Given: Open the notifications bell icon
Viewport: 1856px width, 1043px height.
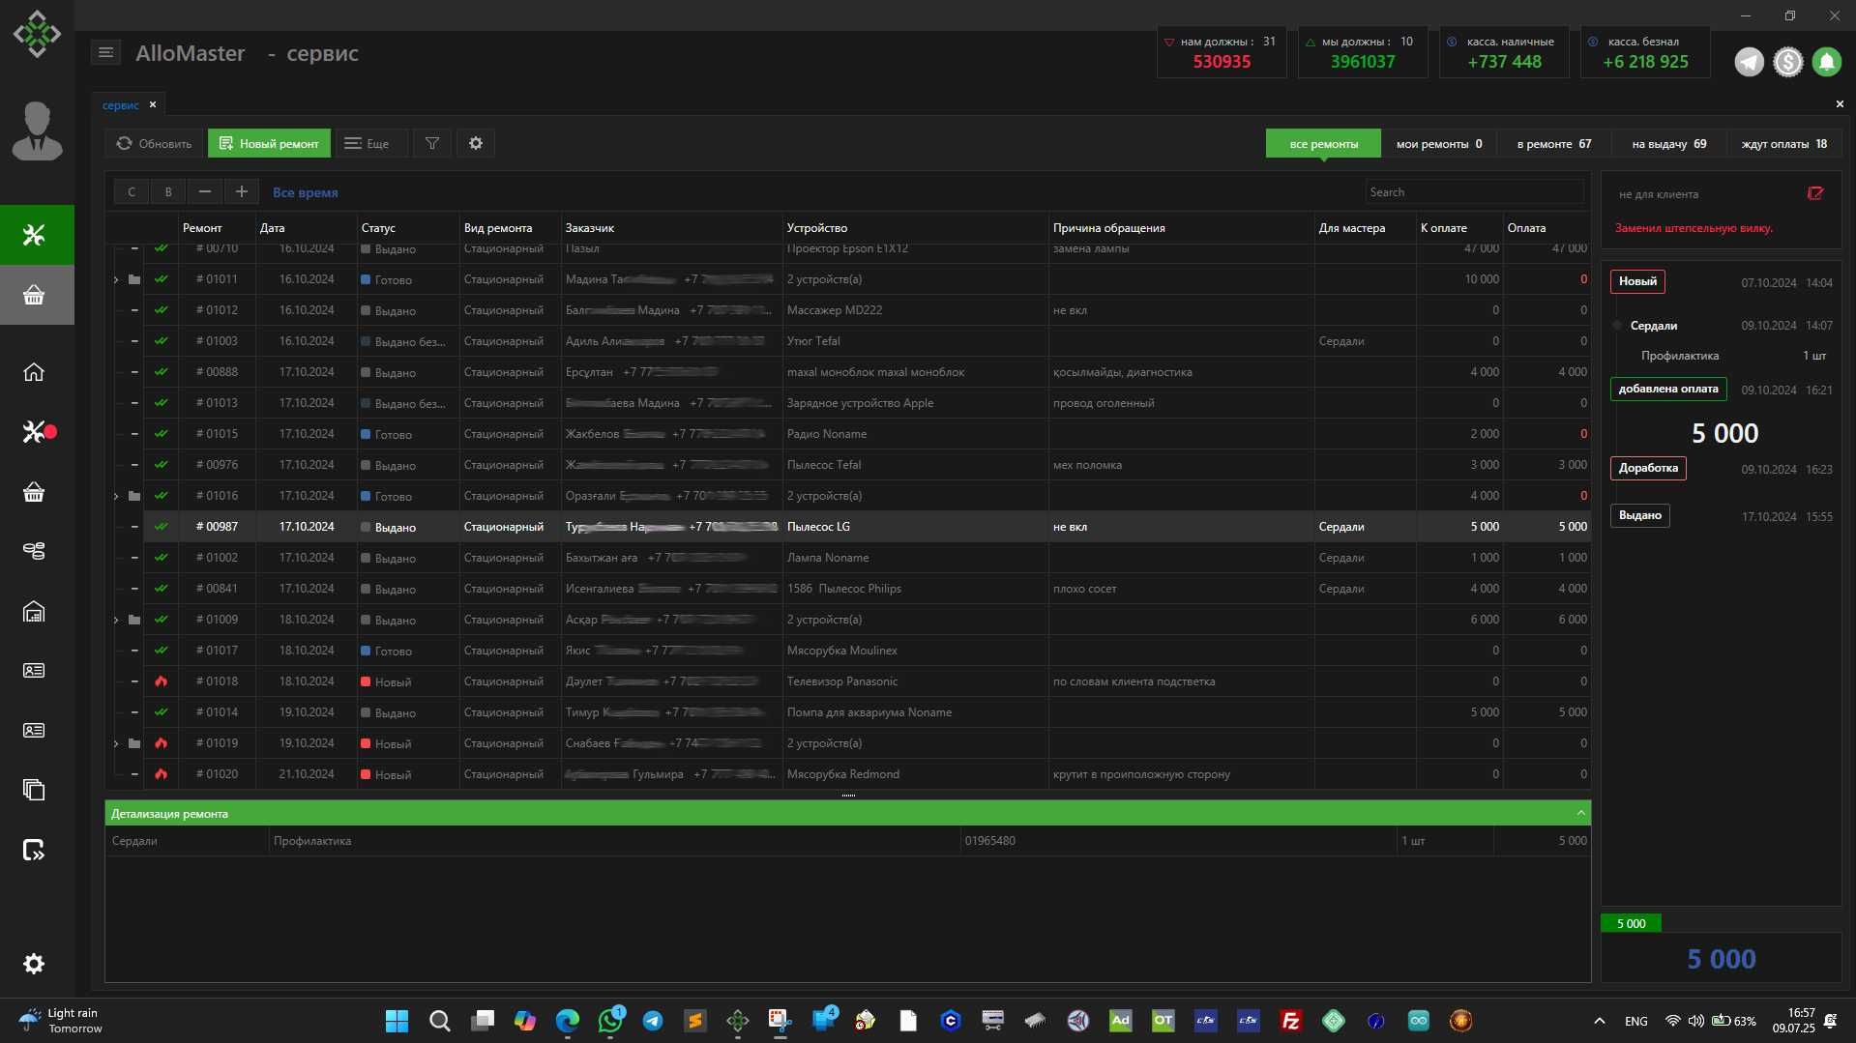Looking at the screenshot, I should pos(1826,62).
